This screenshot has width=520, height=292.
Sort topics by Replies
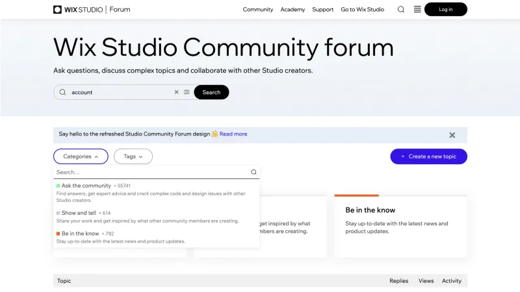[398, 281]
